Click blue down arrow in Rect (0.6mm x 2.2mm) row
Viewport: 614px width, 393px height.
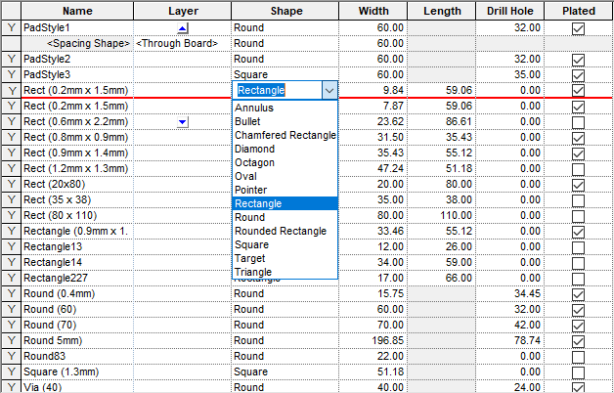(183, 122)
